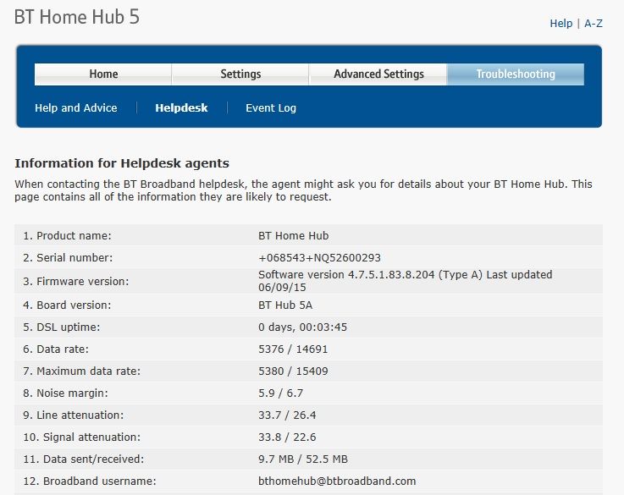The width and height of the screenshot is (624, 495).
Task: Select value '33.8 / 22.6'
Action: tap(287, 437)
